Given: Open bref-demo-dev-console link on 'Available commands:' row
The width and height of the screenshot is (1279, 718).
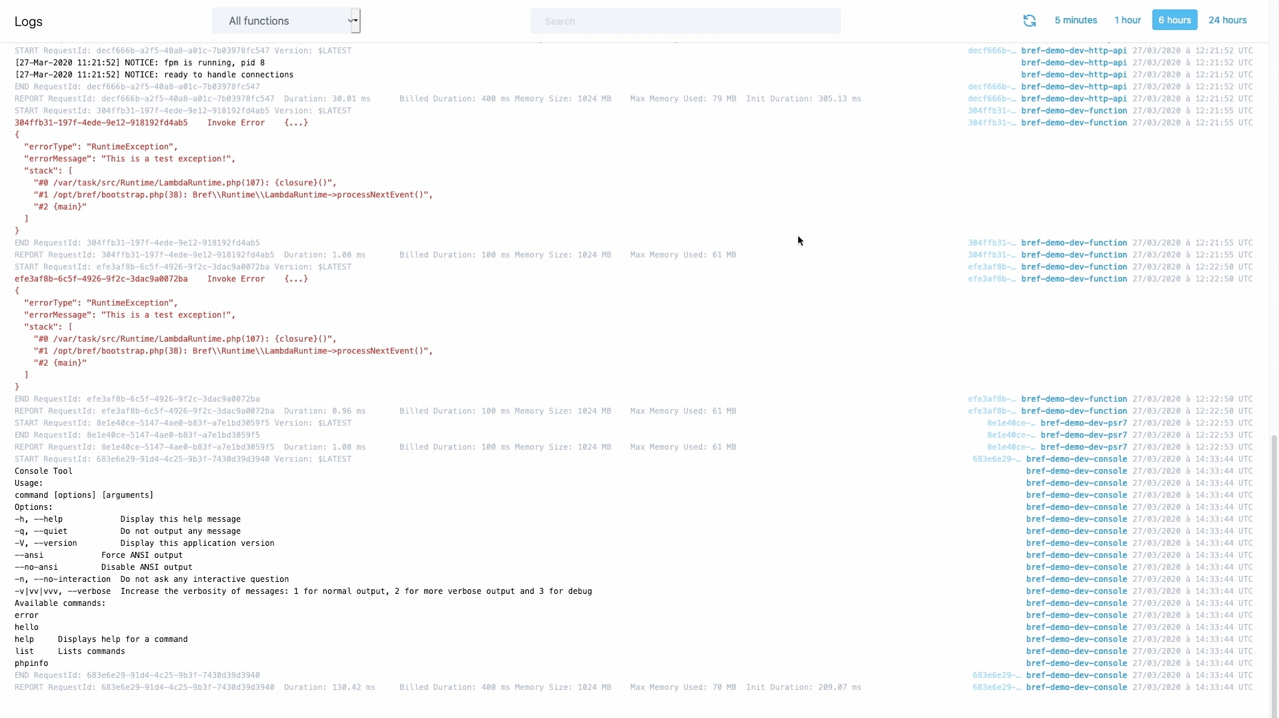Looking at the screenshot, I should pyautogui.click(x=1076, y=603).
